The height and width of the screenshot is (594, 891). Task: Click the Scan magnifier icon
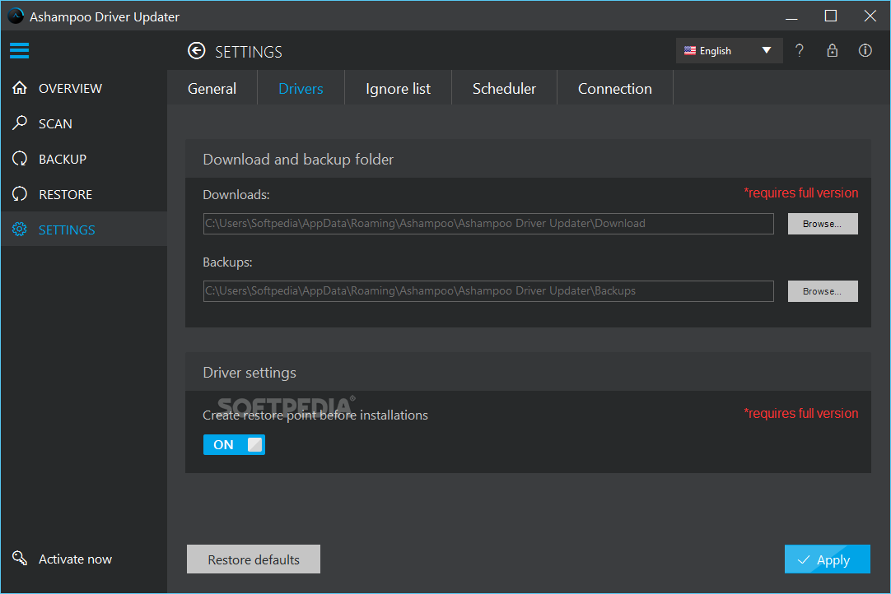[20, 123]
